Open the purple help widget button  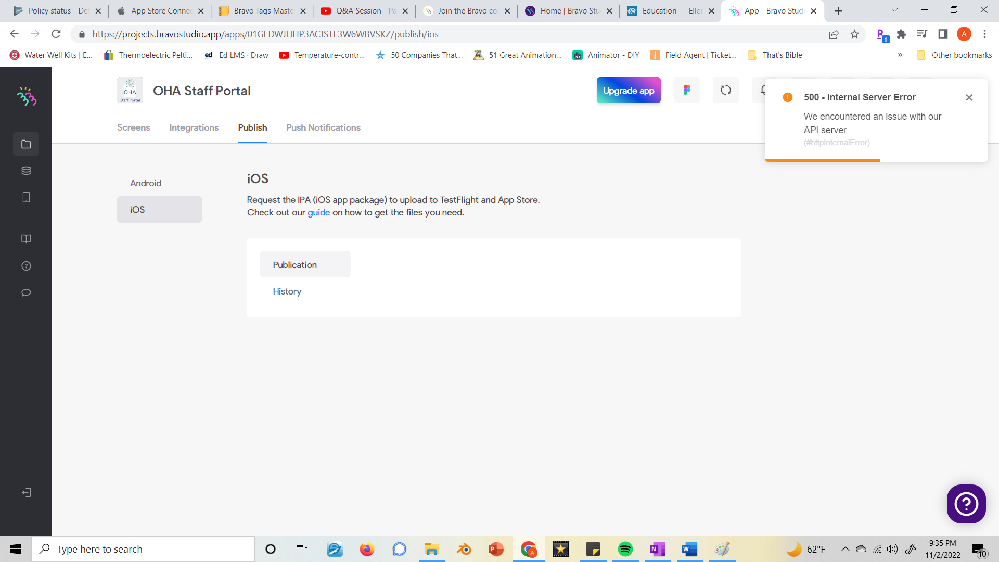966,504
